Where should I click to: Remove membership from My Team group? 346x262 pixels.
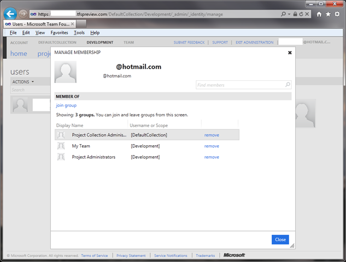212,146
